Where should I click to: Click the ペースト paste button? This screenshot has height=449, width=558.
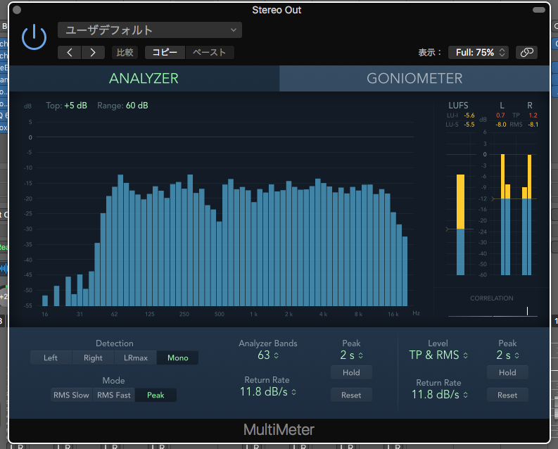point(210,52)
